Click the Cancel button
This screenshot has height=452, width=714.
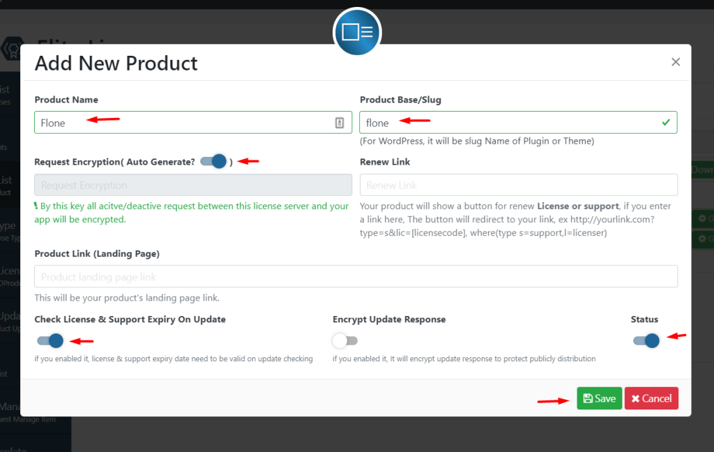click(x=651, y=398)
